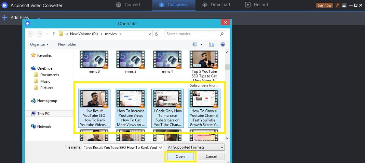The width and height of the screenshot is (365, 163).
Task: Select This PC in navigation pane
Action: (x=49, y=114)
